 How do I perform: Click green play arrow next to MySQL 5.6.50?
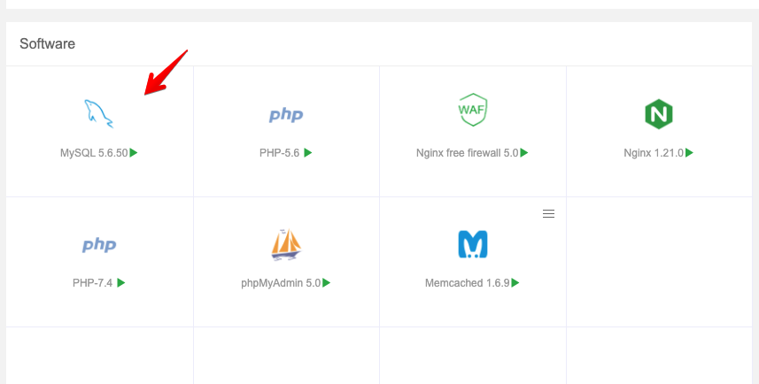tap(134, 153)
